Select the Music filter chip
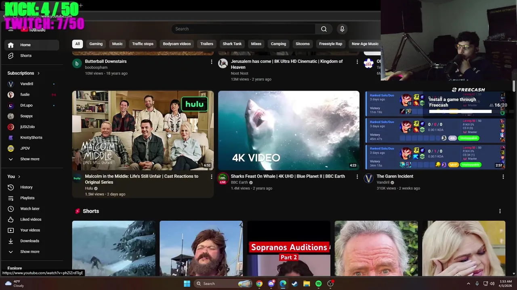The width and height of the screenshot is (517, 290). point(117,44)
